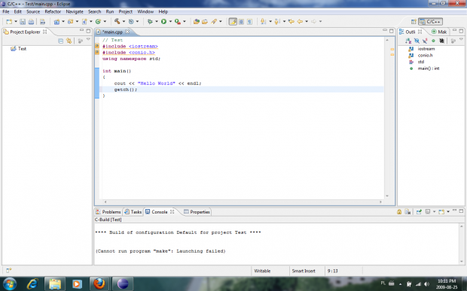Image resolution: width=467 pixels, height=291 pixels.
Task: Click Open Console icon
Action: 441,211
